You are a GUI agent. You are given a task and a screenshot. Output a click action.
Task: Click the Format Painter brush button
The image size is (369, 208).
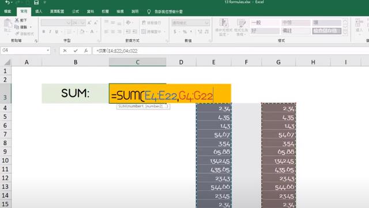tap(24, 33)
